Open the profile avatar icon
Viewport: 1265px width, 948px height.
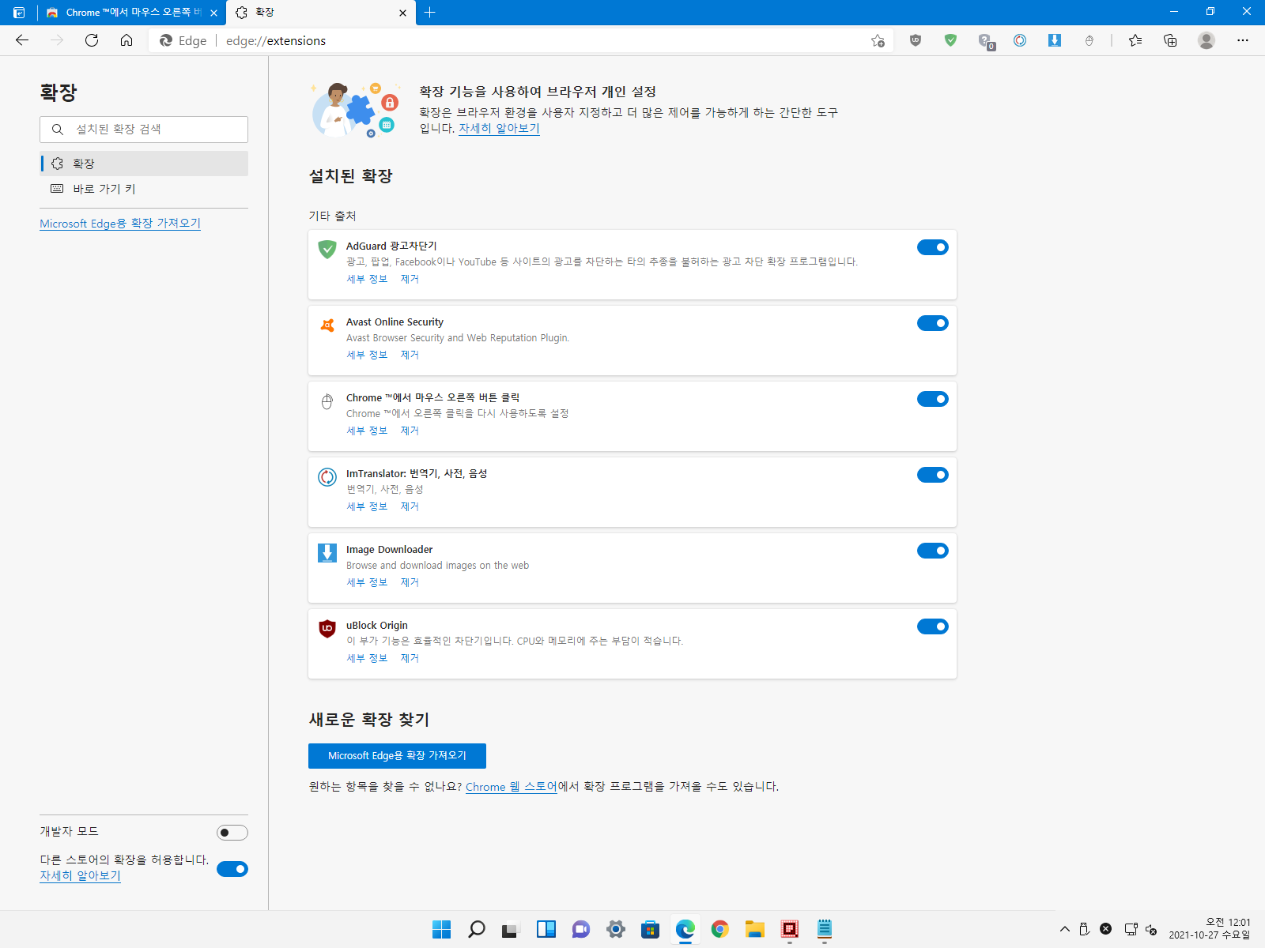click(1206, 40)
